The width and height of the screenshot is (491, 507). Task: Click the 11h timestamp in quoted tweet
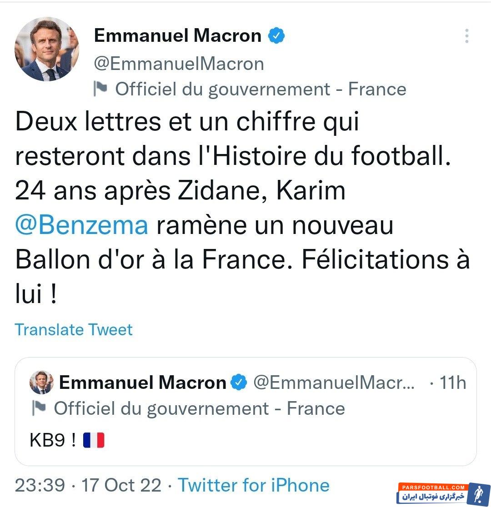pyautogui.click(x=452, y=383)
